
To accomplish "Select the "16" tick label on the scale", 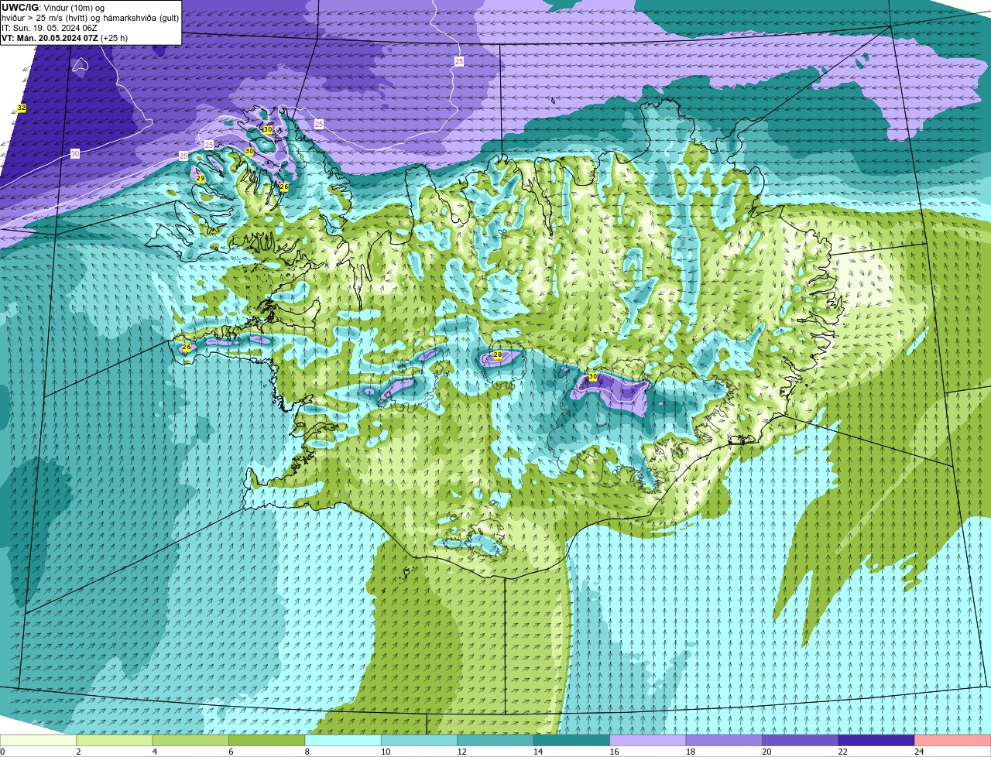I will tap(614, 752).
